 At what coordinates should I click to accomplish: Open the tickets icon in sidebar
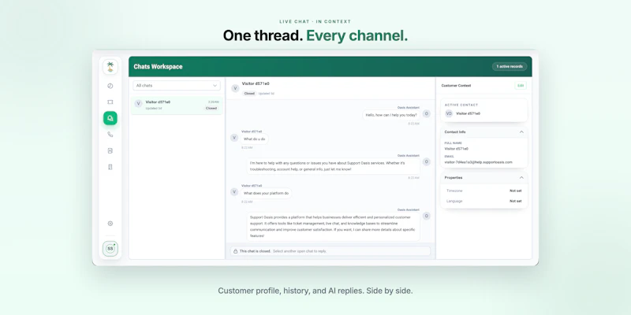(110, 102)
